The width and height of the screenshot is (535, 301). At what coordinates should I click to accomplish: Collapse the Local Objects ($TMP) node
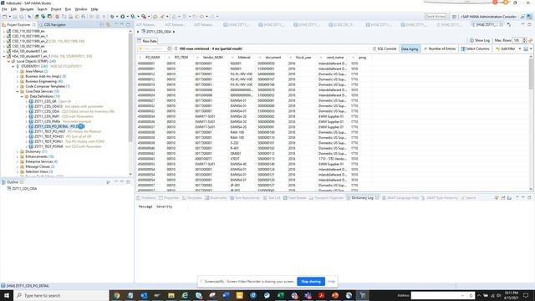click(x=8, y=61)
